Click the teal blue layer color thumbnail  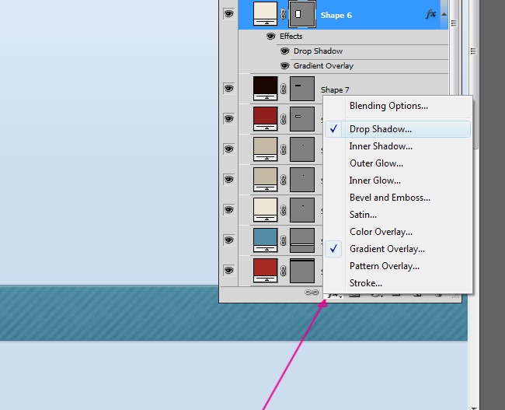[x=266, y=239]
